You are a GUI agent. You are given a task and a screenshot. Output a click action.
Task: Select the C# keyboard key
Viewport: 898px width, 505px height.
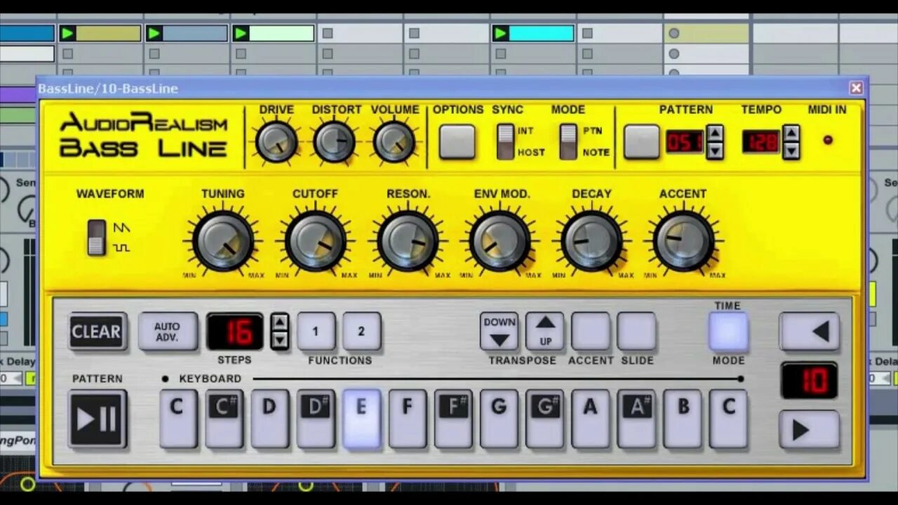click(x=223, y=419)
